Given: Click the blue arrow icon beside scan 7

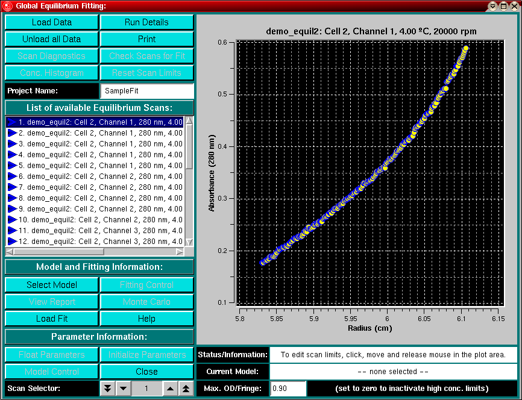Looking at the screenshot, I should click(11, 187).
